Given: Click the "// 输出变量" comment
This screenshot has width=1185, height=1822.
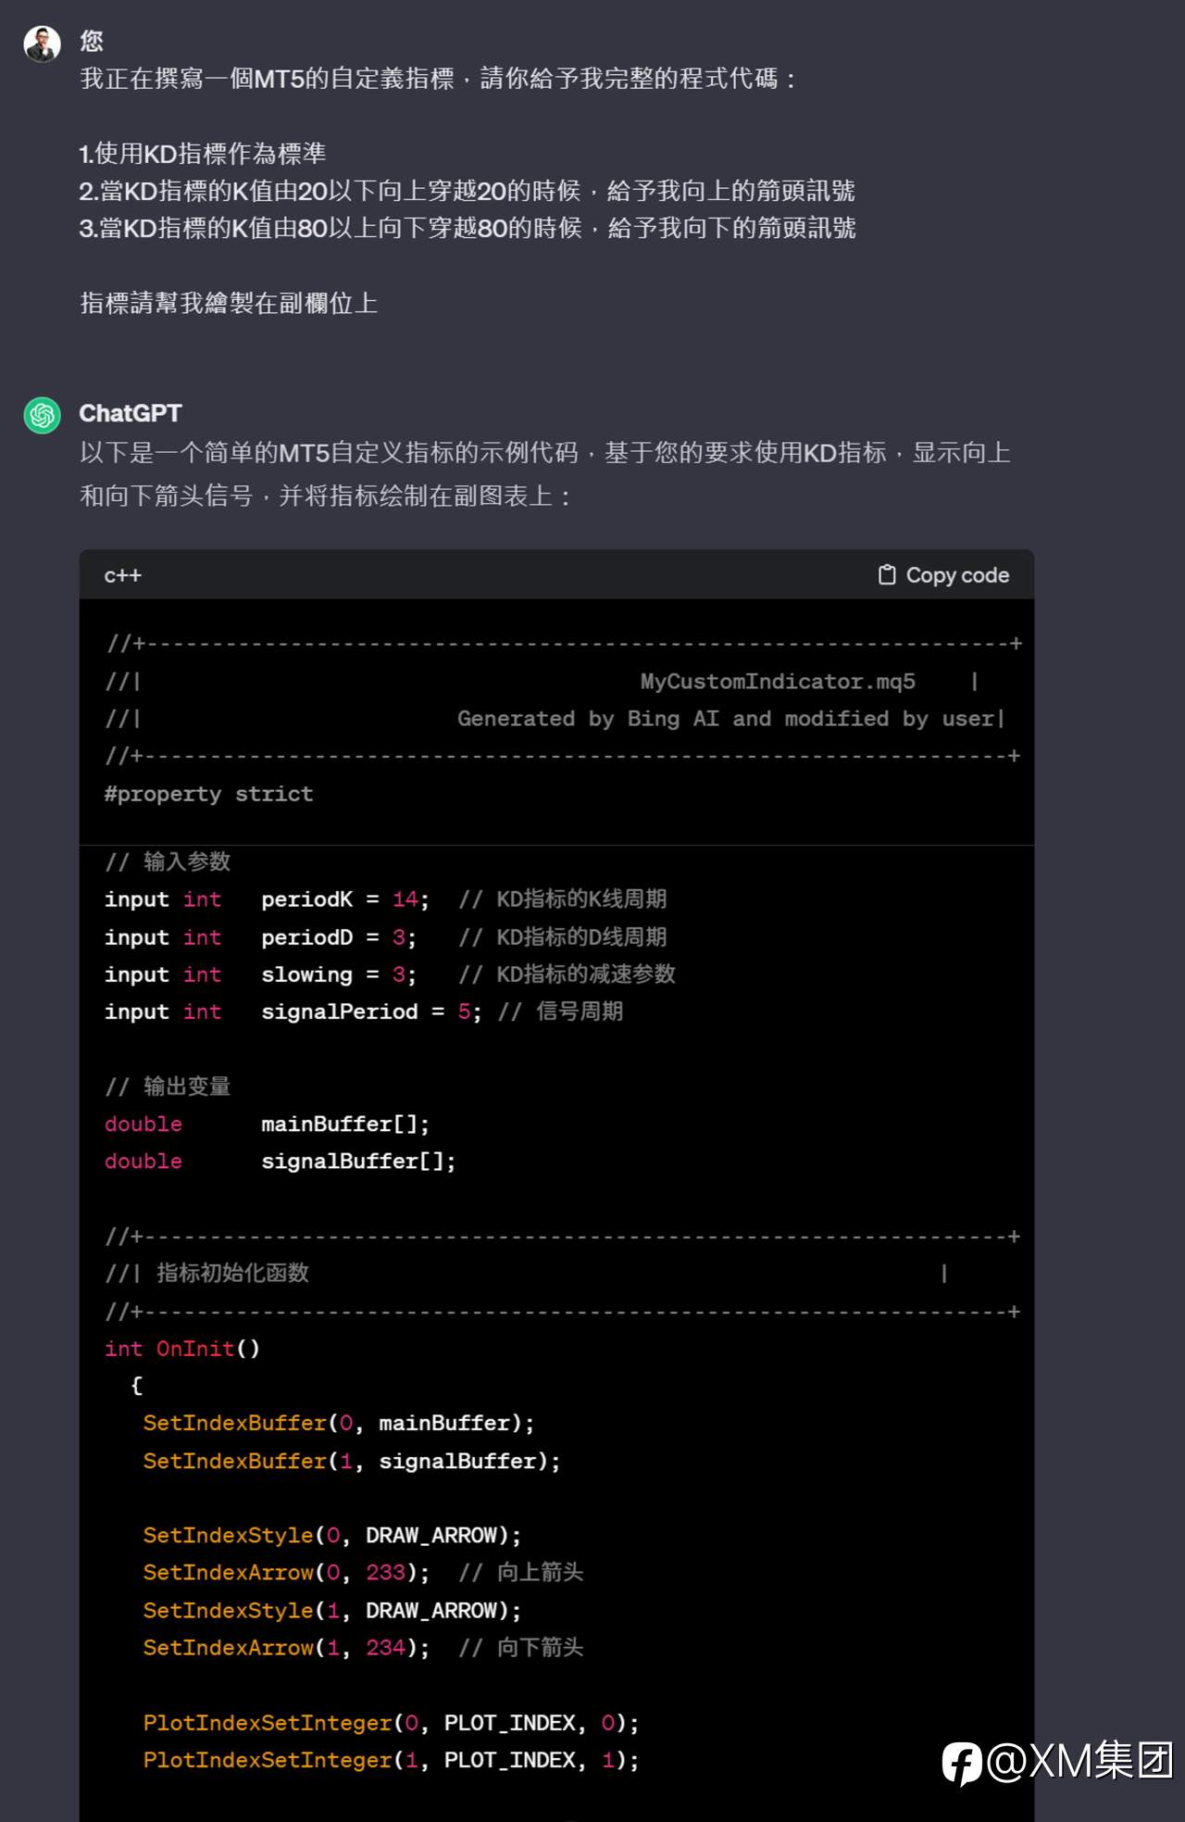Looking at the screenshot, I should 168,1087.
